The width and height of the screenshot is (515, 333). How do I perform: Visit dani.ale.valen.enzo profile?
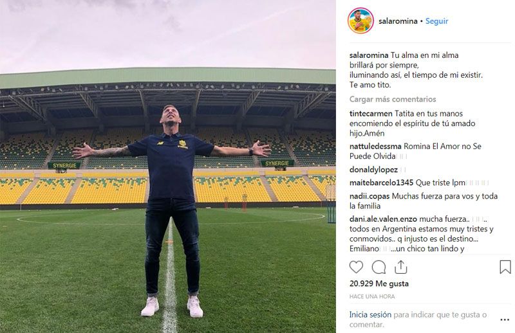point(383,219)
